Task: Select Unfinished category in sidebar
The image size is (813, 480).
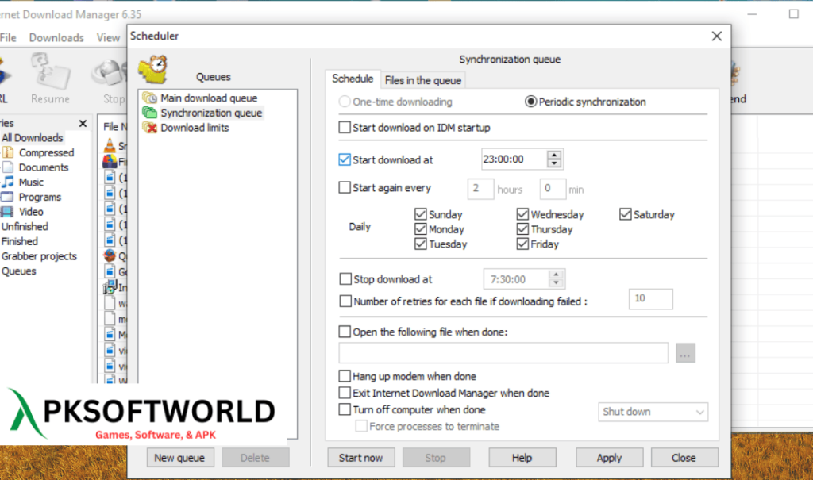Action: point(25,227)
